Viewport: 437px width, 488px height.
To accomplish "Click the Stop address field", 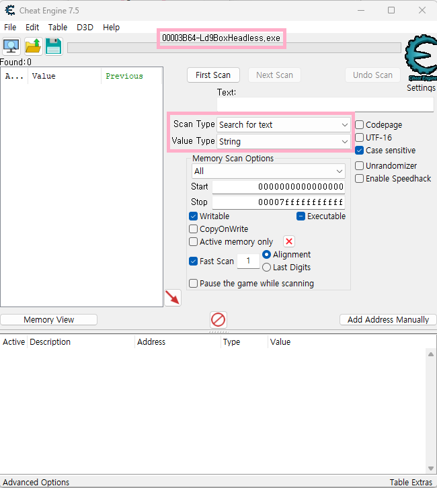I will pyautogui.click(x=278, y=202).
